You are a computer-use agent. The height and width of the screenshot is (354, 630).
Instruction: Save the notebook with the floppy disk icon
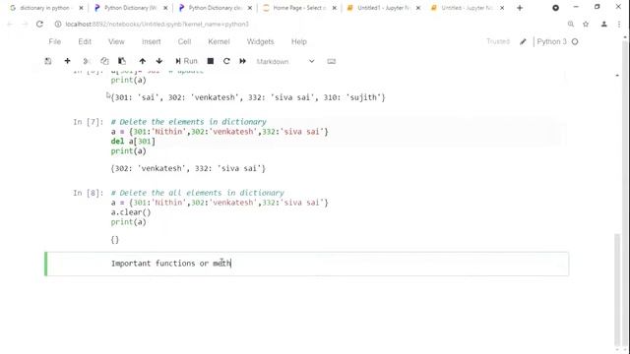(x=48, y=61)
